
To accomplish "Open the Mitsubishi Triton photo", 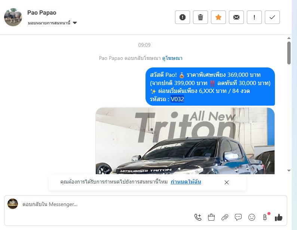I will [x=185, y=141].
